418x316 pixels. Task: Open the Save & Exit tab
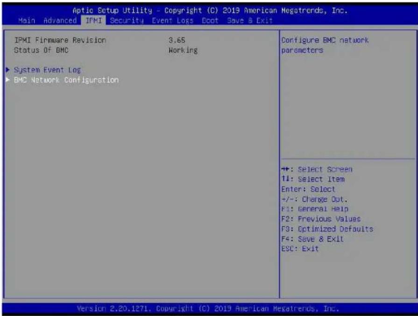coord(250,21)
